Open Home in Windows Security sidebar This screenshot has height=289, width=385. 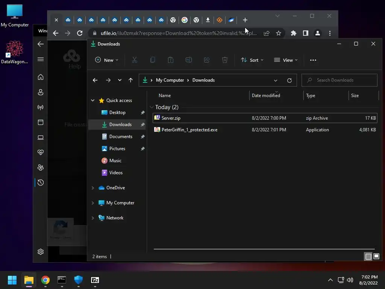coord(41,77)
